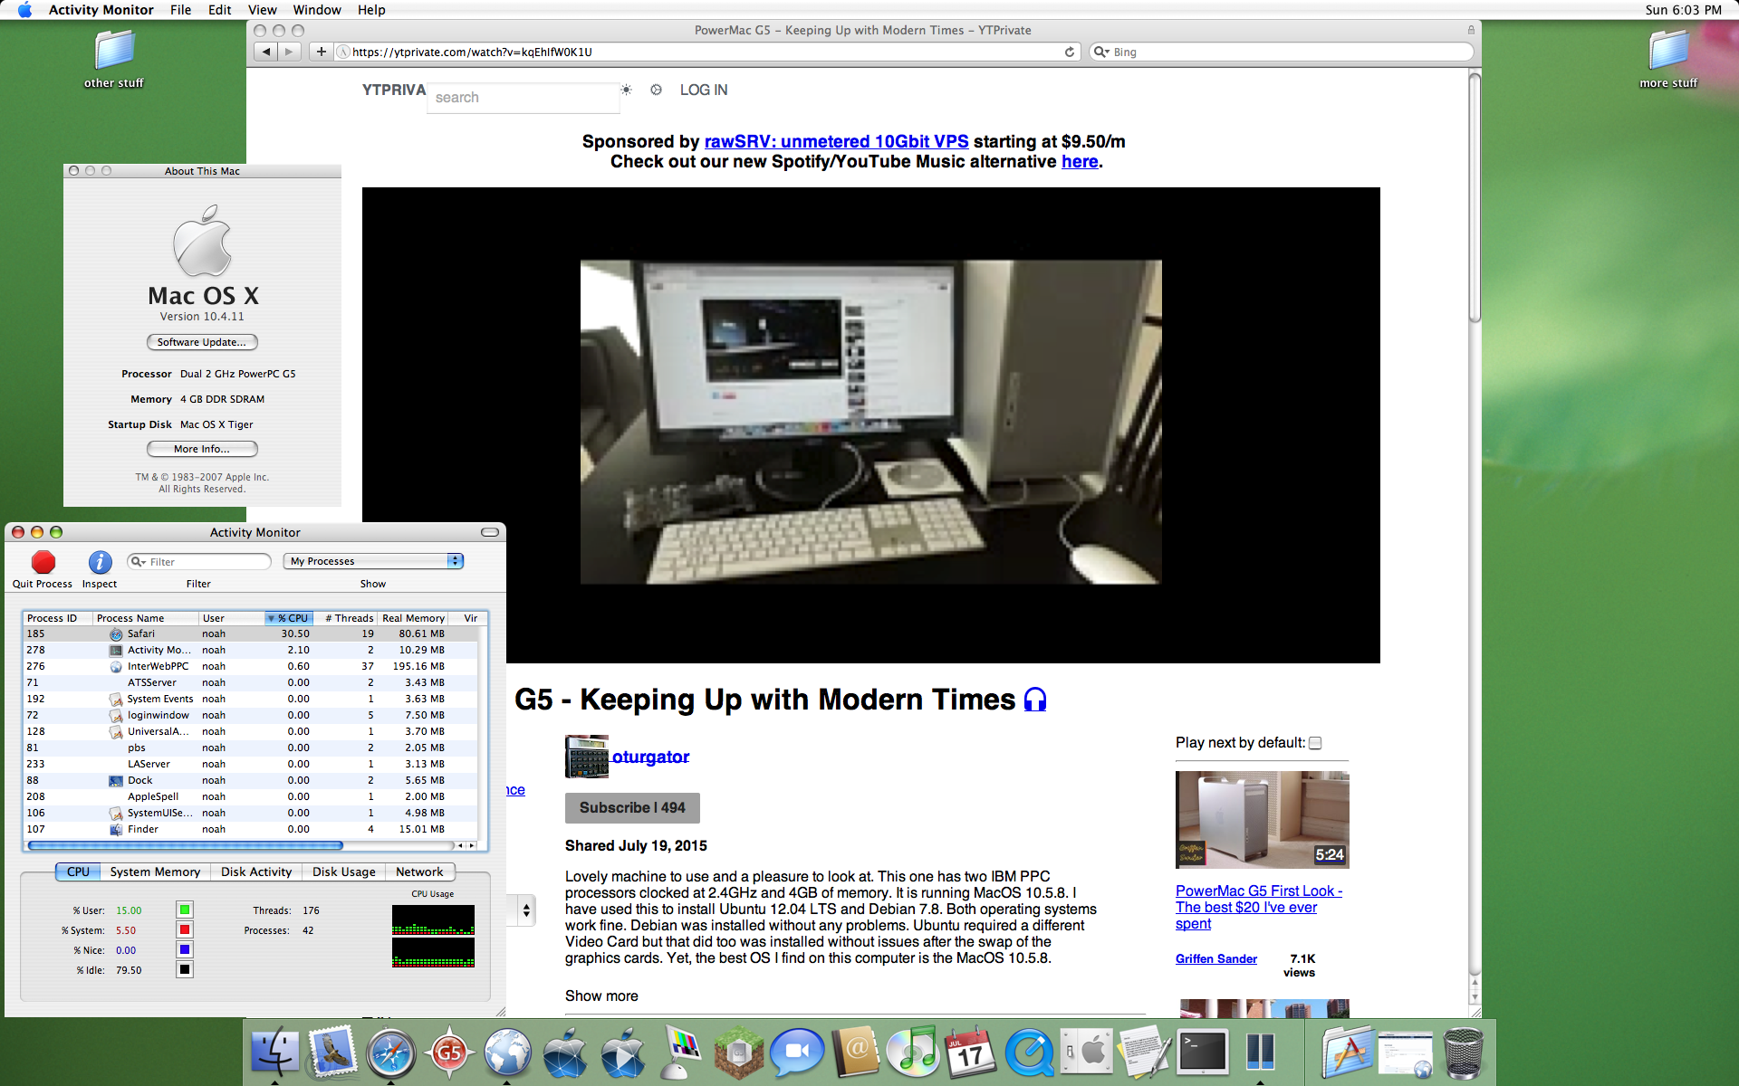Enable Play next by default checkbox
Screen dimensions: 1739x1086
(1315, 743)
